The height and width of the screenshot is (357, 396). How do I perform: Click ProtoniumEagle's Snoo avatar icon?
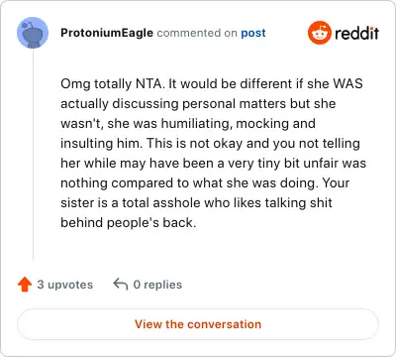click(x=33, y=33)
